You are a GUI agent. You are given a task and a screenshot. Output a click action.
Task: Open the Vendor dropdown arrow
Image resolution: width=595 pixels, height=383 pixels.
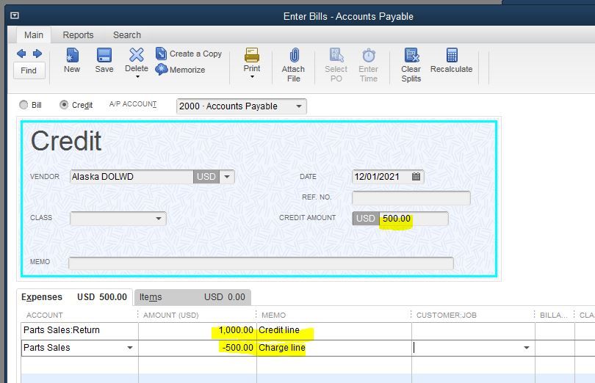coord(227,177)
